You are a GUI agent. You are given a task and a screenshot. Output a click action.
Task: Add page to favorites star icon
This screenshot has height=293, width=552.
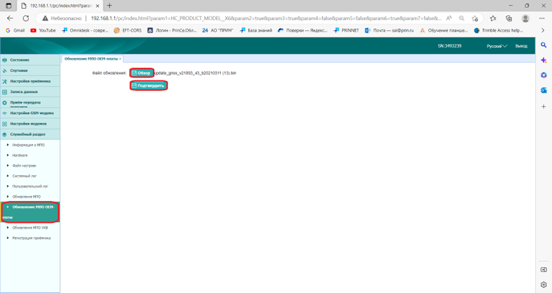point(475,18)
